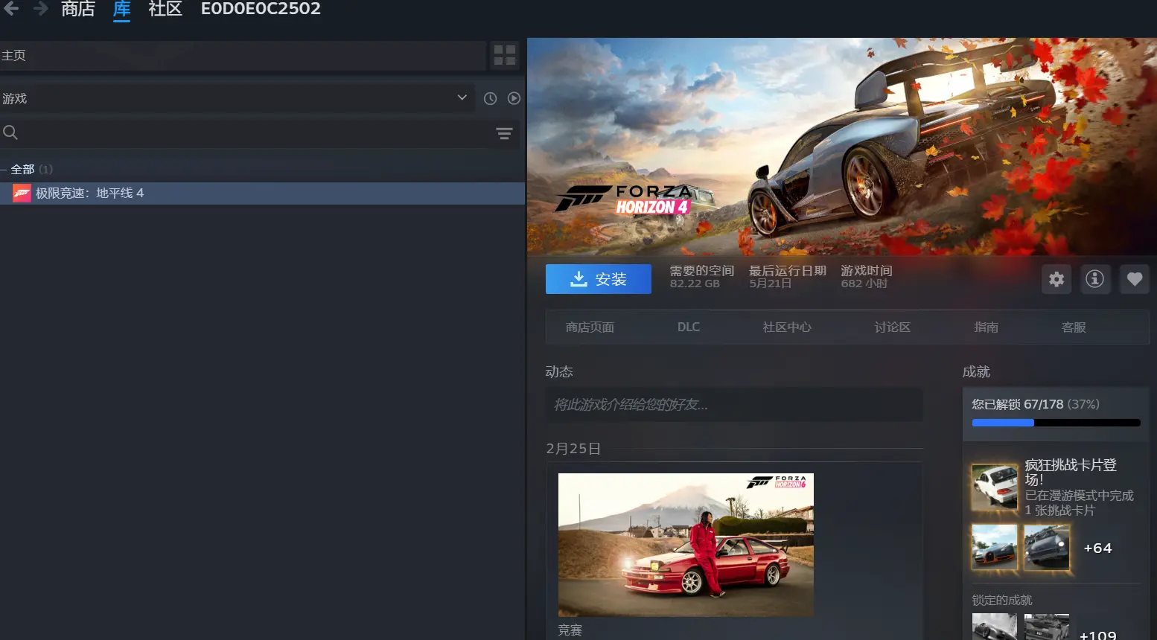Click the 您已解锁 67/178 text
This screenshot has height=640, width=1157.
[x=1017, y=404]
